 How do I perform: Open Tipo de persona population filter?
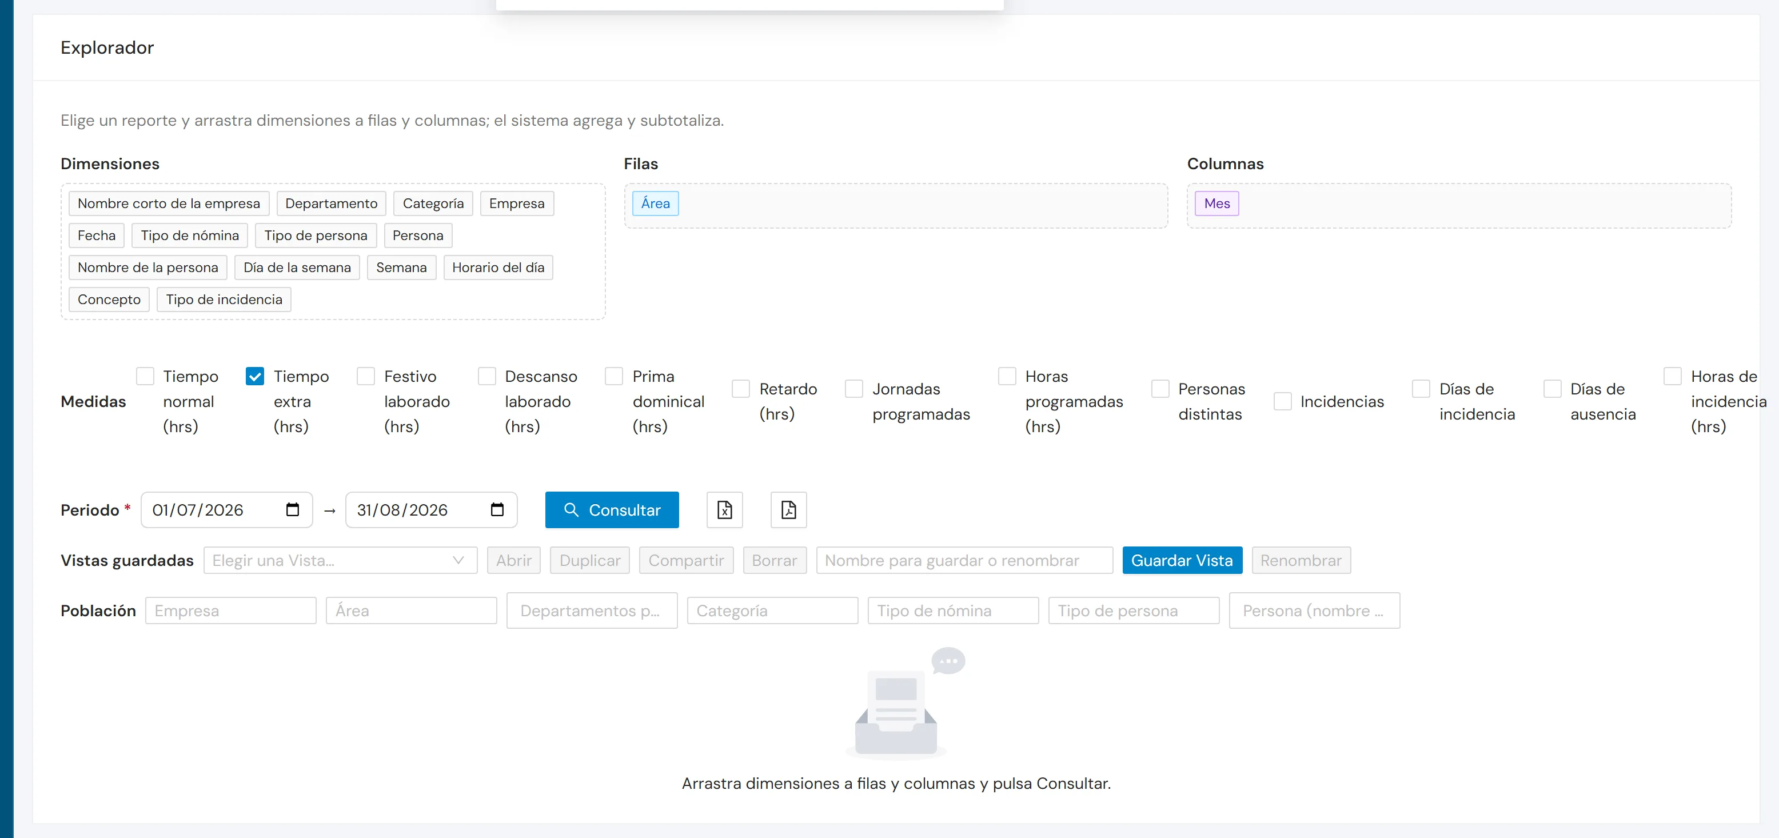pos(1134,611)
